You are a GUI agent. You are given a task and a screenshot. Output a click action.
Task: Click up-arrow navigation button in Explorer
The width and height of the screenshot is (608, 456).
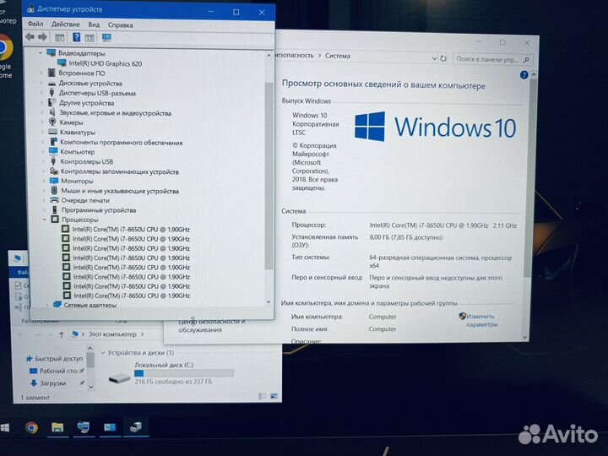click(x=62, y=334)
